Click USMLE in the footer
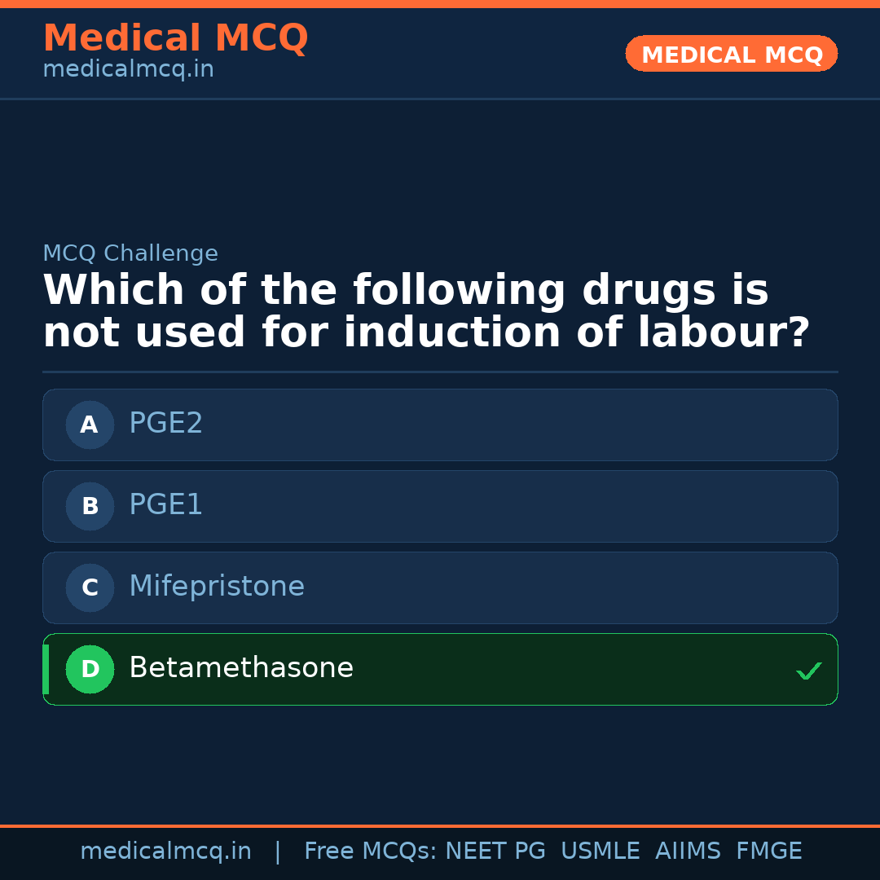The height and width of the screenshot is (880, 880). tap(601, 851)
